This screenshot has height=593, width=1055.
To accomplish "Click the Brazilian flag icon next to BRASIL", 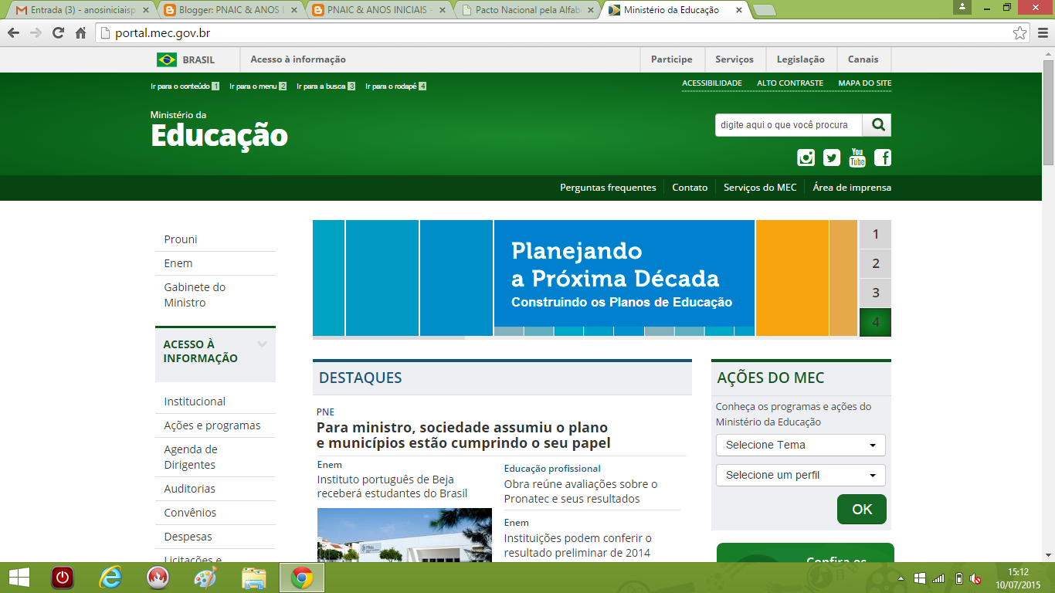I will click(x=167, y=59).
